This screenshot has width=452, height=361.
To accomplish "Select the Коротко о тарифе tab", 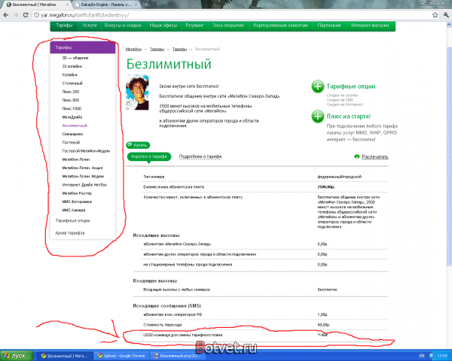I will [149, 156].
